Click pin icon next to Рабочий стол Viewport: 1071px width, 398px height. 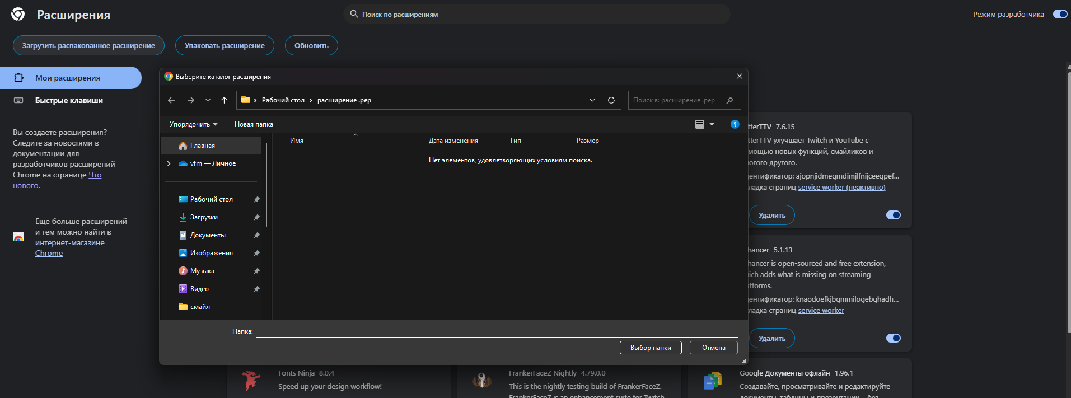coord(256,199)
